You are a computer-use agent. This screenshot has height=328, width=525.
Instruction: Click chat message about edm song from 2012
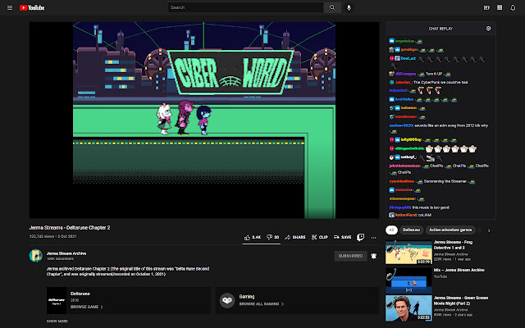(439, 129)
